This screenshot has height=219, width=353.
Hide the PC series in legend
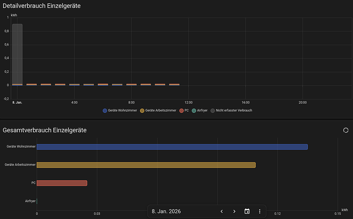pos(184,110)
